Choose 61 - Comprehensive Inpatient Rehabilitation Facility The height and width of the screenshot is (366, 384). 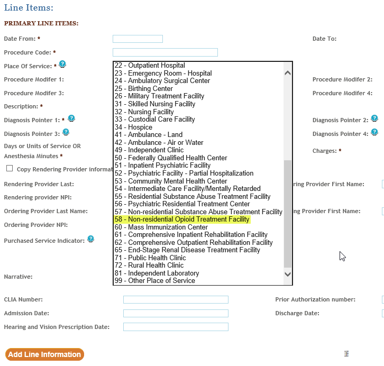click(x=199, y=235)
